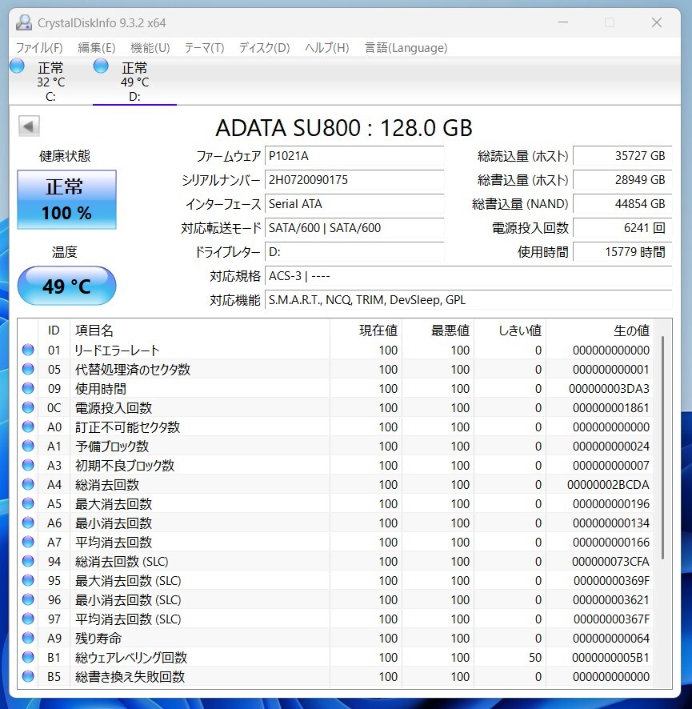
Task: Minimize the CrystalDiskInfo window
Action: tap(563, 22)
